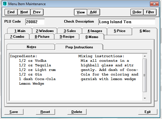Image resolution: width=162 pixels, height=119 pixels.
Task: Click the Add button
Action: (93, 12)
